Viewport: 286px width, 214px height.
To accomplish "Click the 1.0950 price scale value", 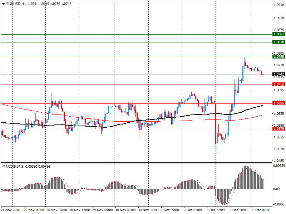I will [279, 5].
